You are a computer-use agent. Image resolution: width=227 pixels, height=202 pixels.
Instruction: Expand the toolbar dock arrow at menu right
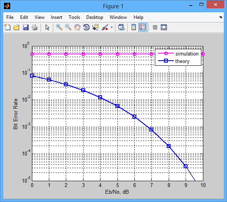pyautogui.click(x=220, y=17)
